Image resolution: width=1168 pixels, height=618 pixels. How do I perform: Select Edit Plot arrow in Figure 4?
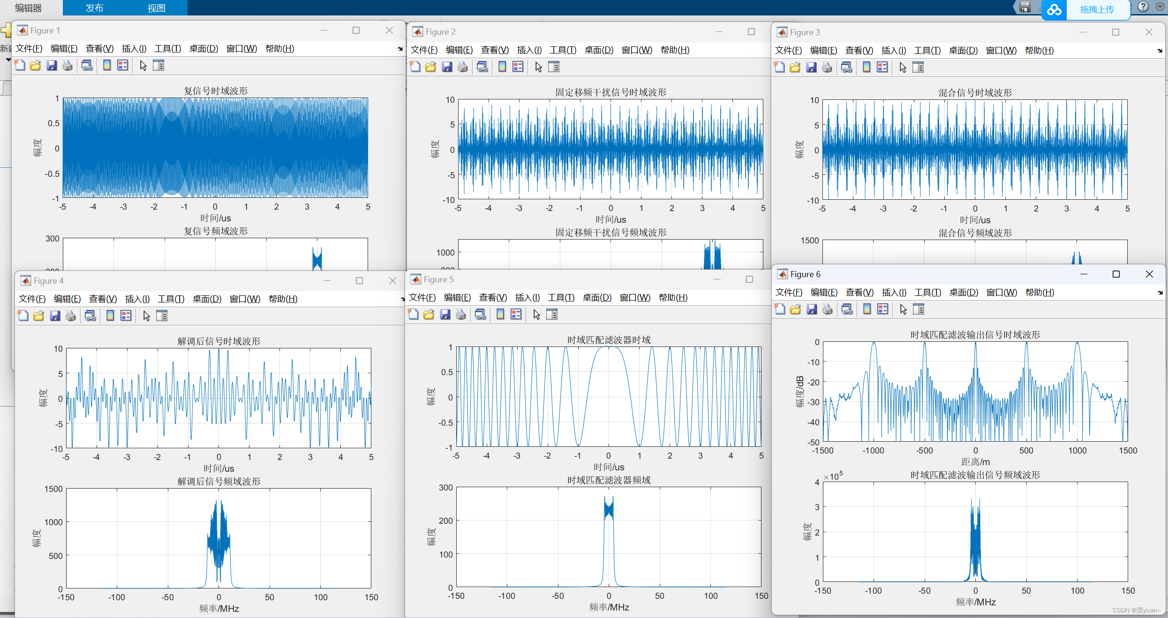click(147, 316)
